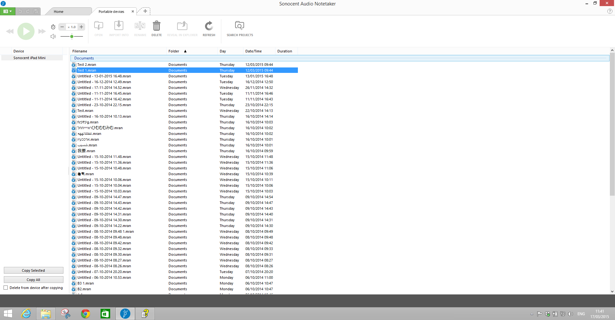Image resolution: width=615 pixels, height=320 pixels.
Task: Click file icon beside Untitled - 08-10-2014 08.26.mran
Action: coord(74,266)
